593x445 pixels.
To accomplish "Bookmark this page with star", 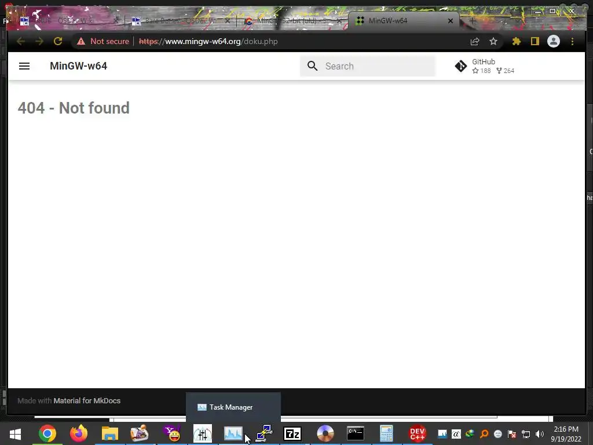I will click(x=493, y=41).
